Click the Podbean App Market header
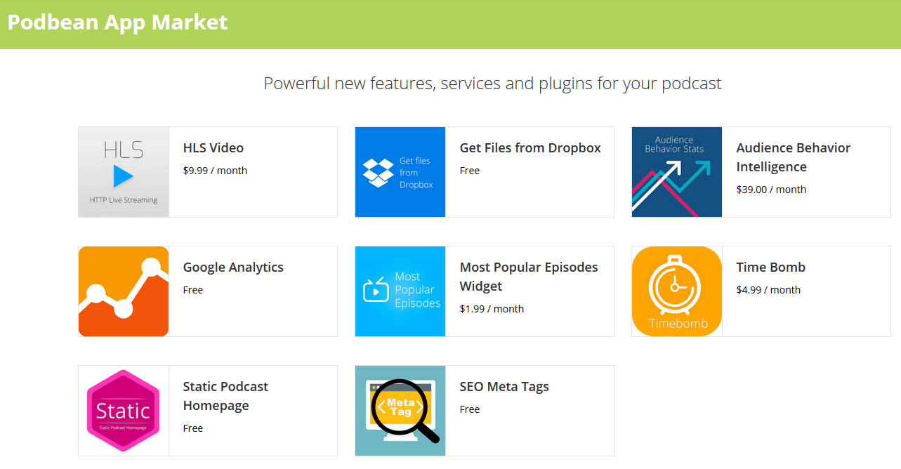Viewport: 901px width, 469px height. 117,22
